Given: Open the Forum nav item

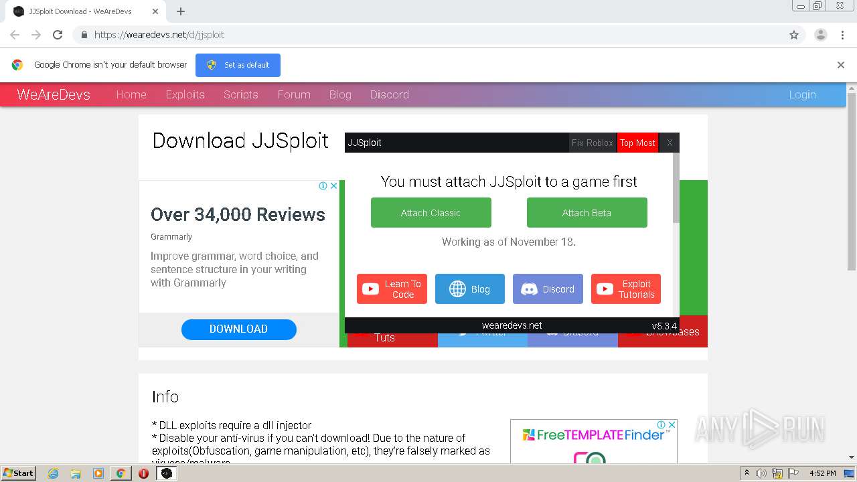Looking at the screenshot, I should pos(294,94).
